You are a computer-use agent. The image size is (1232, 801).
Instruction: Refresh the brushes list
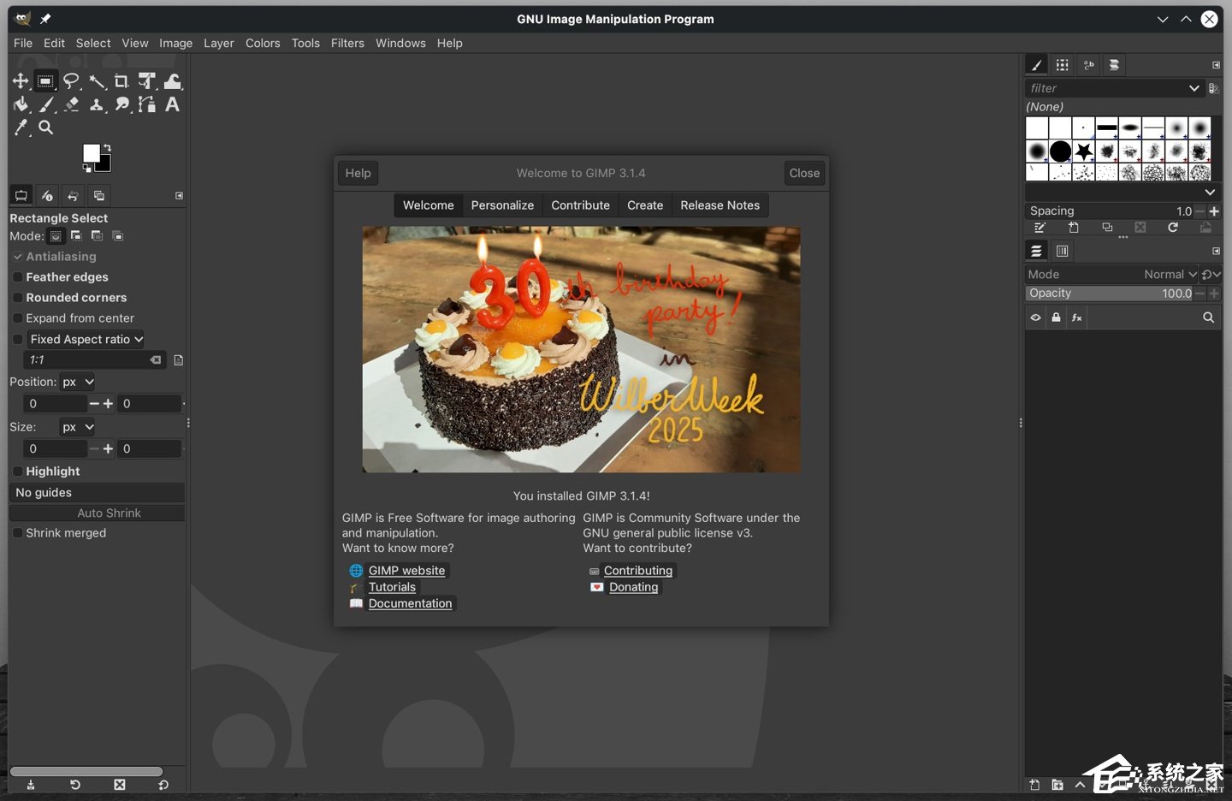coord(1173,228)
